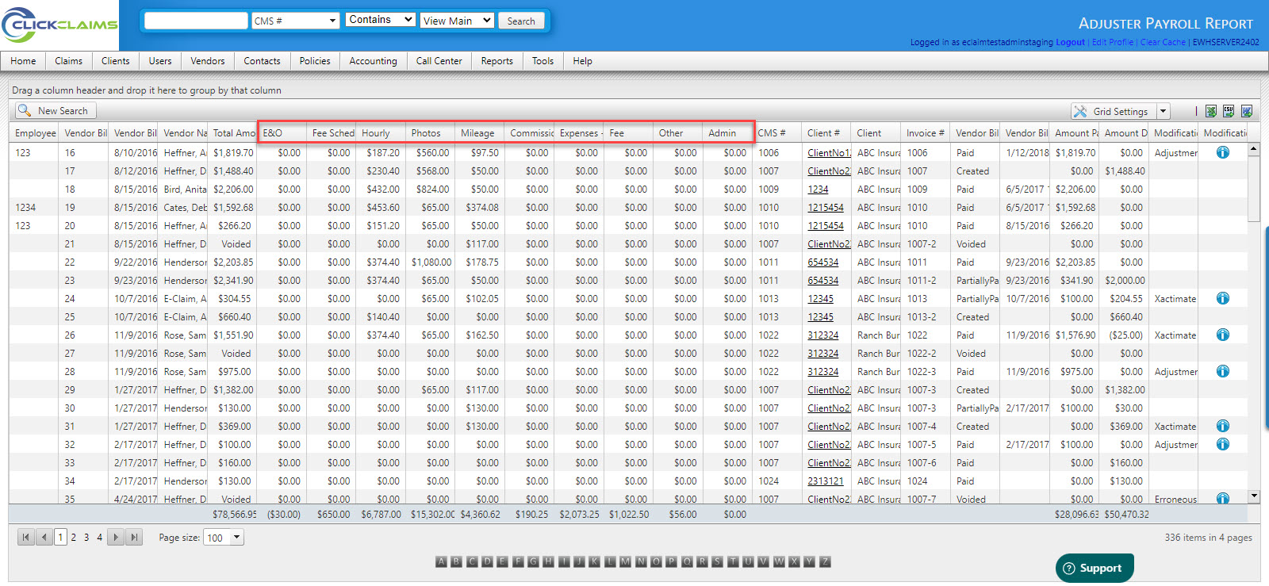Open the Call Center menu

point(439,61)
